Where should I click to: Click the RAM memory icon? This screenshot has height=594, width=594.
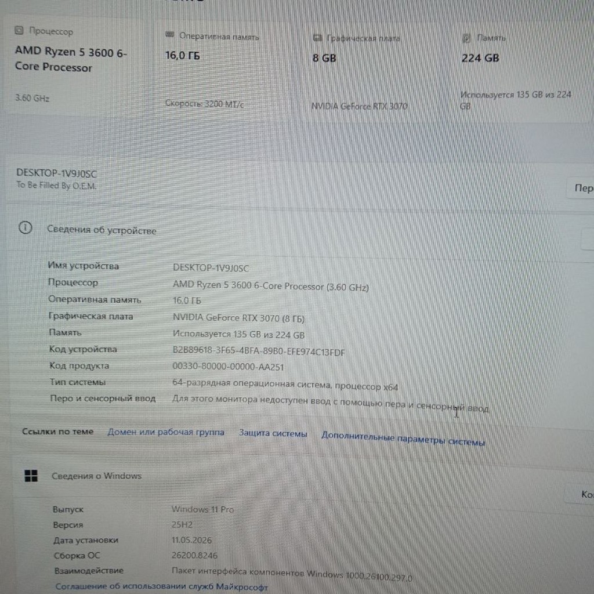click(x=170, y=35)
